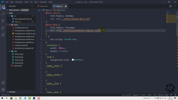Open font-awesome.min.css in explorer
Viewport: 178px width, 100px height.
pyautogui.click(x=23, y=19)
